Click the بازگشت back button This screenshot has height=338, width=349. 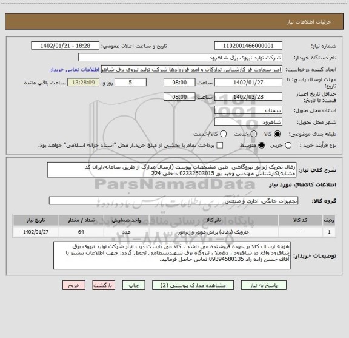[x=104, y=285]
